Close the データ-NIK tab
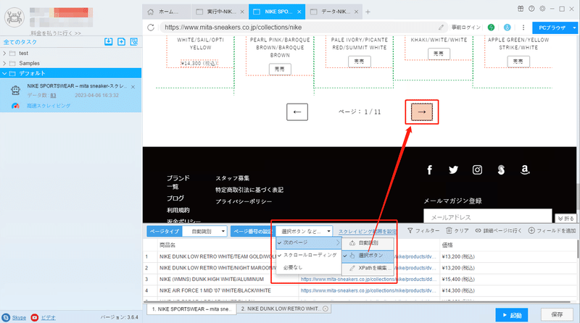Viewport: 580px width, 323px height. (x=356, y=12)
